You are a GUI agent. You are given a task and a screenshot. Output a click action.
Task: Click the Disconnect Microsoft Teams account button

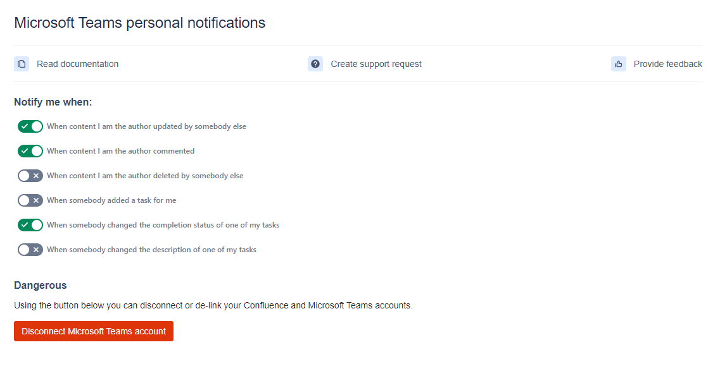click(x=94, y=331)
